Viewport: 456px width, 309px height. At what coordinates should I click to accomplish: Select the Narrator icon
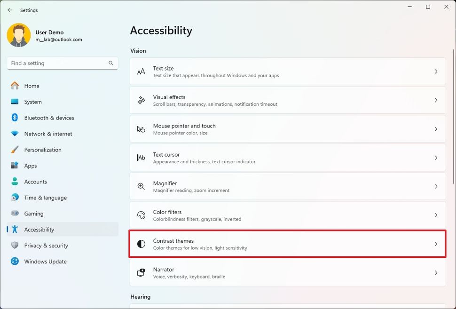(141, 272)
